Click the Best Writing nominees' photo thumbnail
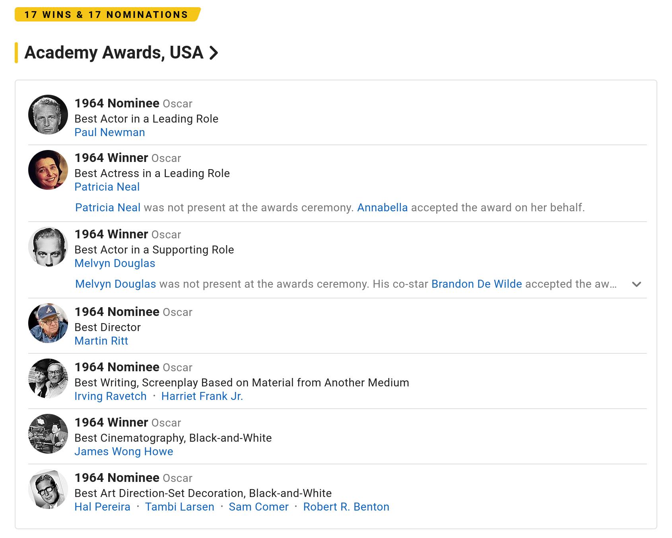This screenshot has width=672, height=538. click(x=48, y=378)
